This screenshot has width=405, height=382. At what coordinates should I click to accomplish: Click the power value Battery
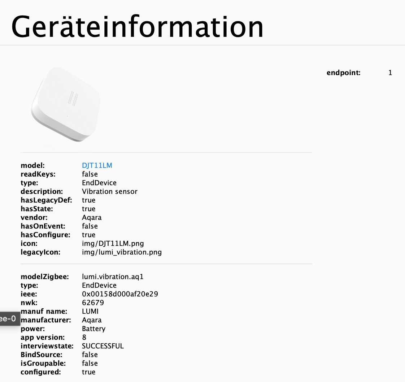pyautogui.click(x=93, y=329)
